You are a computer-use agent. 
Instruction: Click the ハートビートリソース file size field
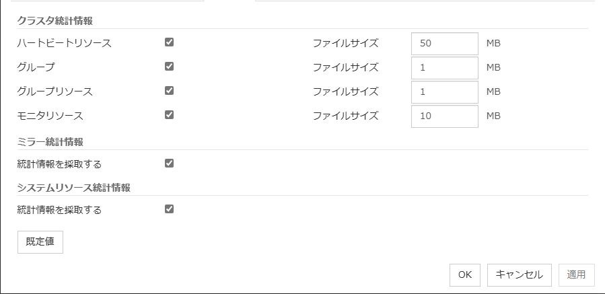click(444, 44)
